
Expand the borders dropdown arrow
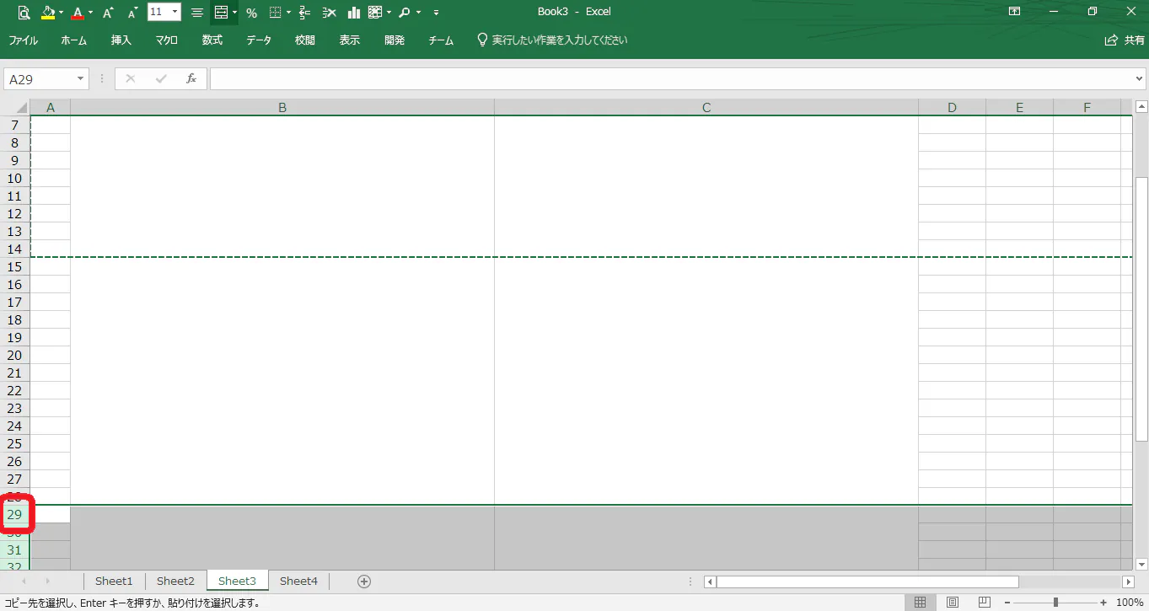(x=288, y=13)
